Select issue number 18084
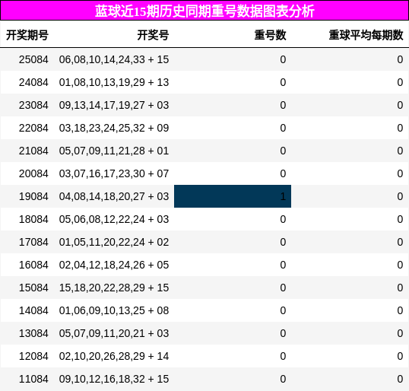Image resolution: width=409 pixels, height=391 pixels. coord(33,219)
